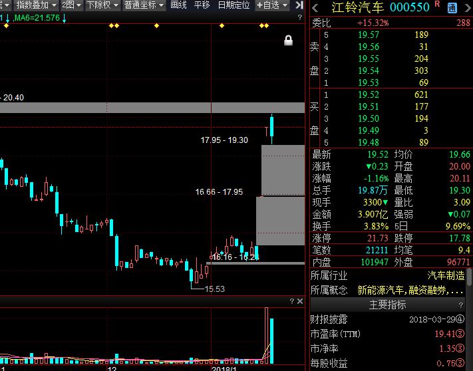Click 涨停 price 21.73

[x=377, y=239]
